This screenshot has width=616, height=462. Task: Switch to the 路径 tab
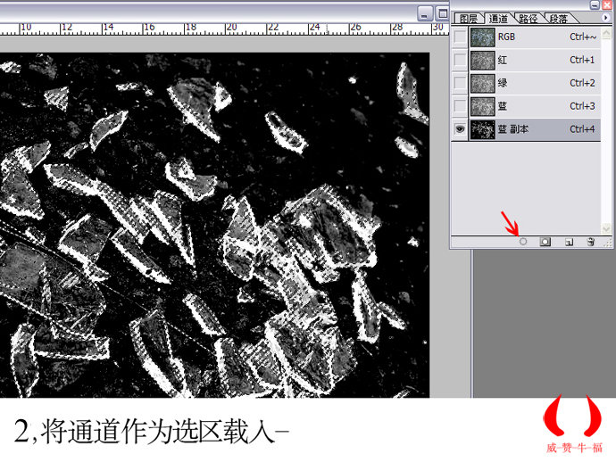point(528,19)
